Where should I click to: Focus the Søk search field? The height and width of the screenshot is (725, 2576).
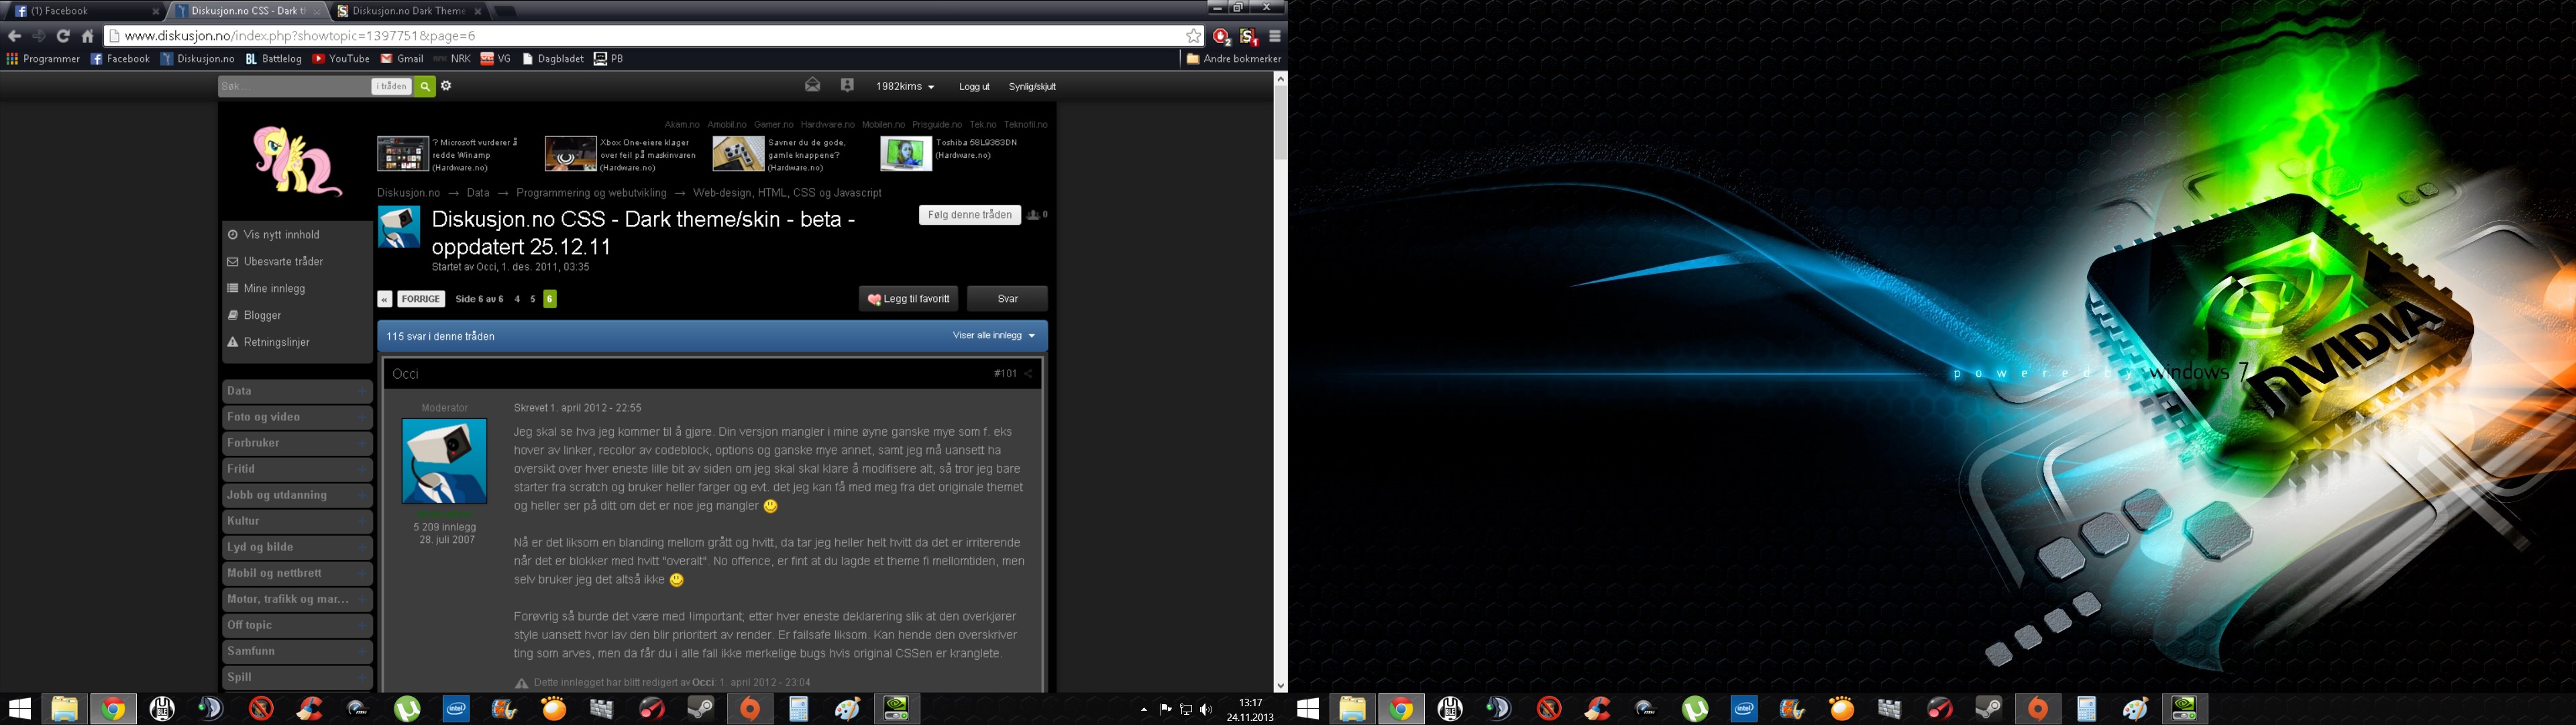tap(294, 86)
